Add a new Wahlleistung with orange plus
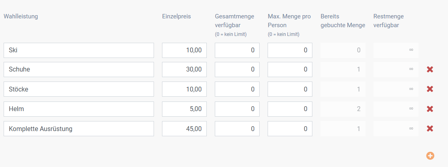The image size is (448, 167). click(x=430, y=155)
